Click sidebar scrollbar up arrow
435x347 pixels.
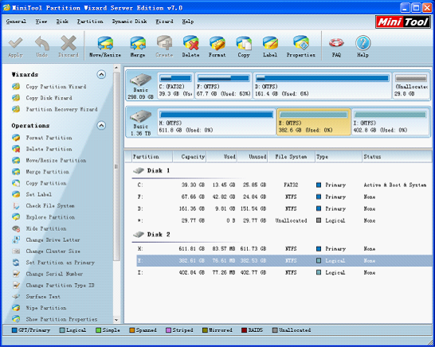pos(116,68)
